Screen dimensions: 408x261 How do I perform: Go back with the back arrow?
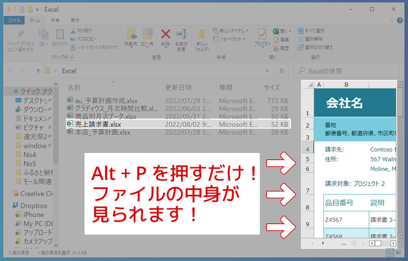(10, 71)
